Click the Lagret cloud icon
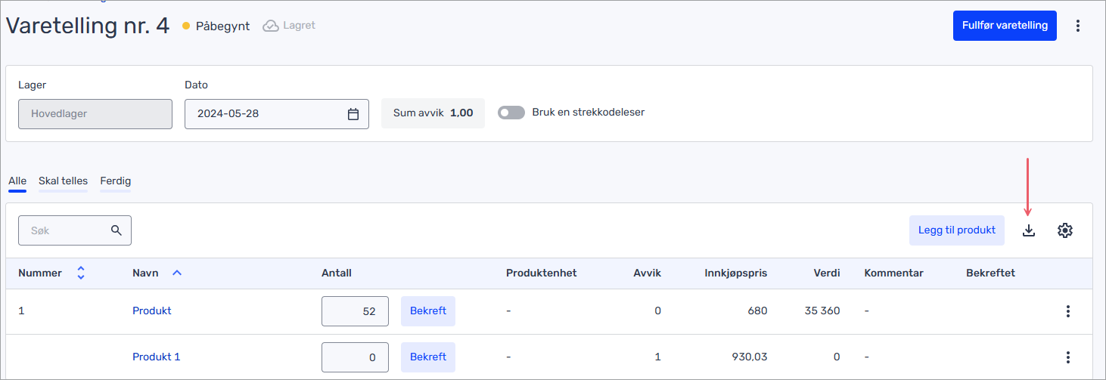Viewport: 1106px width, 380px height. (271, 26)
